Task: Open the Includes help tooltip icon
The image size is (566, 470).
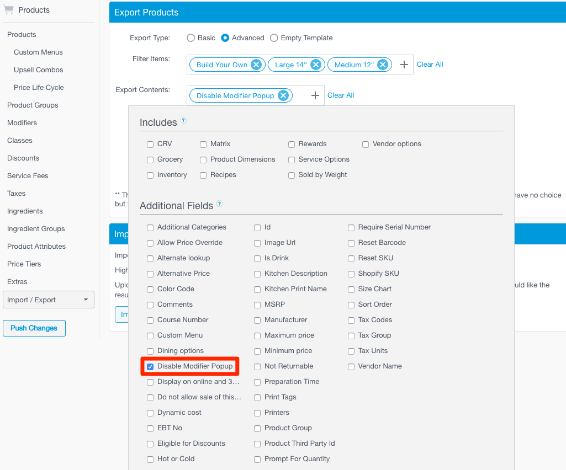Action: 182,120
